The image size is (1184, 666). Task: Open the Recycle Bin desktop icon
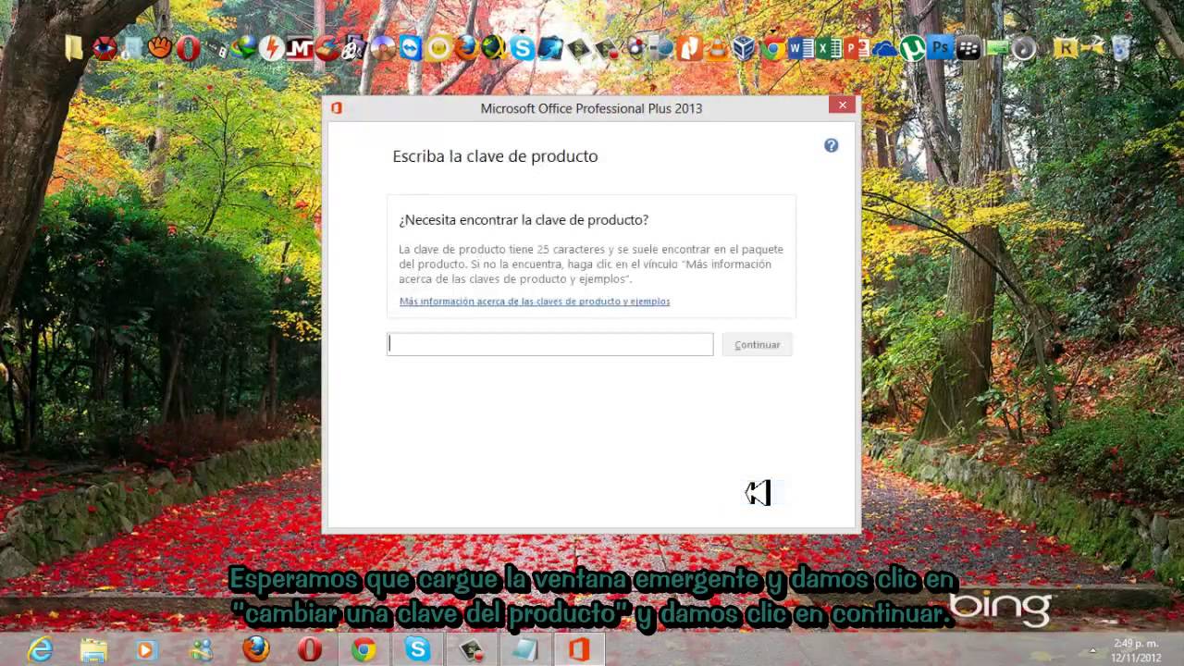[x=1120, y=48]
